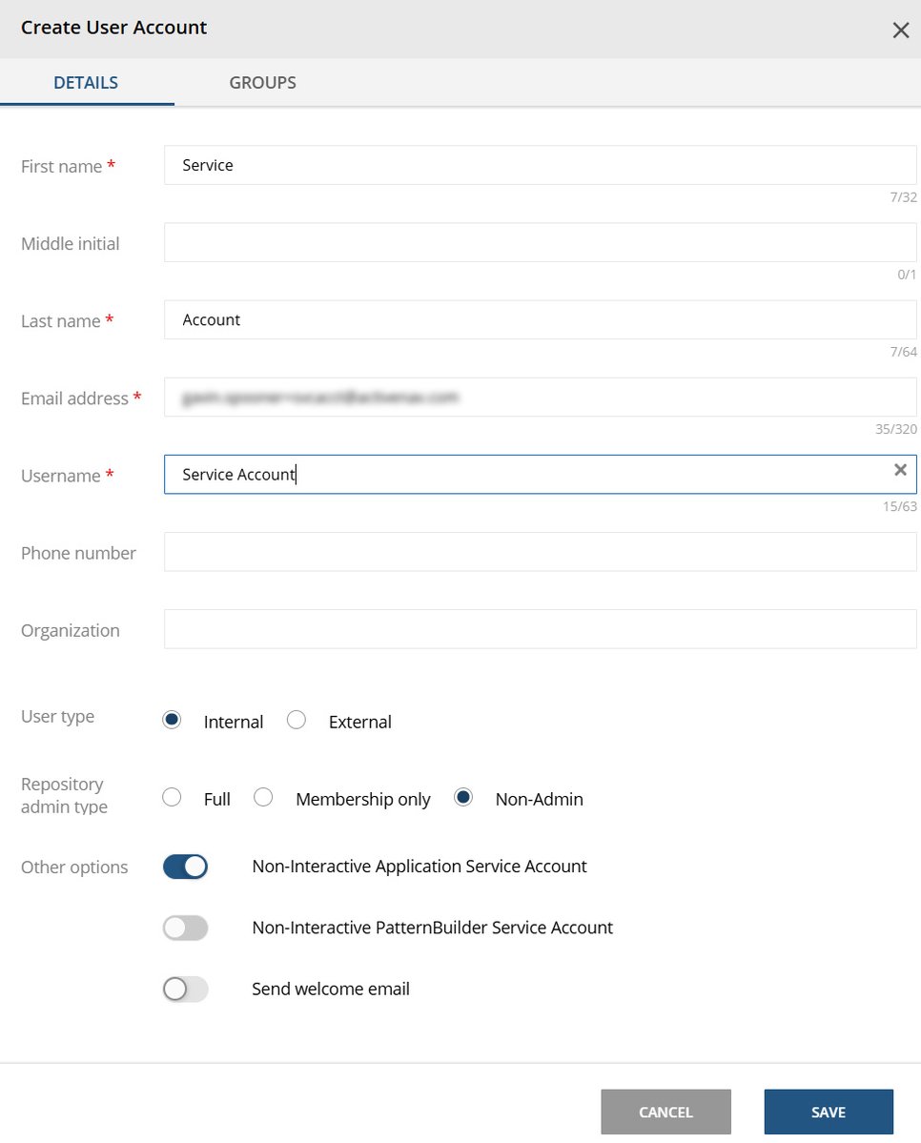Turn on Send welcome email
This screenshot has height=1143, width=921.
pos(184,989)
